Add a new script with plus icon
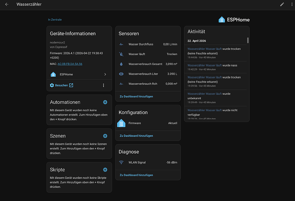This screenshot has height=201, width=295. pos(105,170)
